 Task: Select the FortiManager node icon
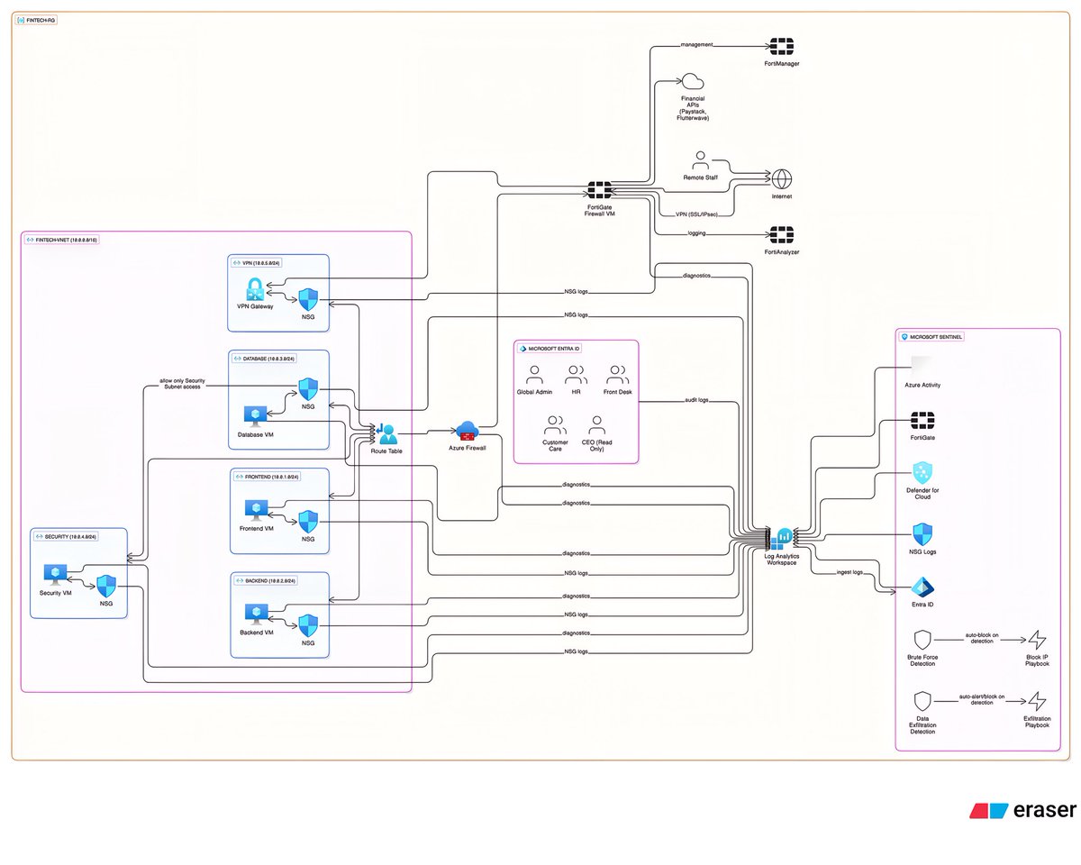(x=781, y=46)
